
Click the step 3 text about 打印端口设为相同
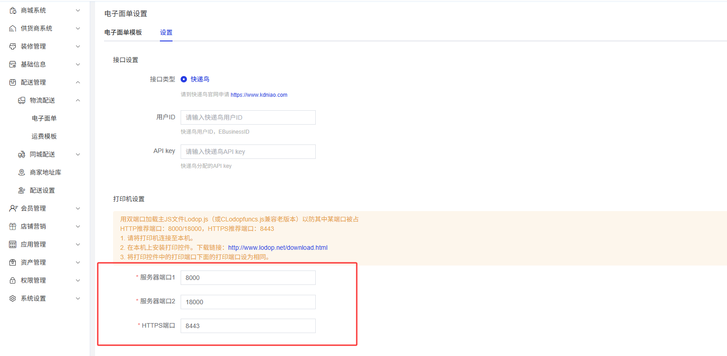click(x=196, y=257)
